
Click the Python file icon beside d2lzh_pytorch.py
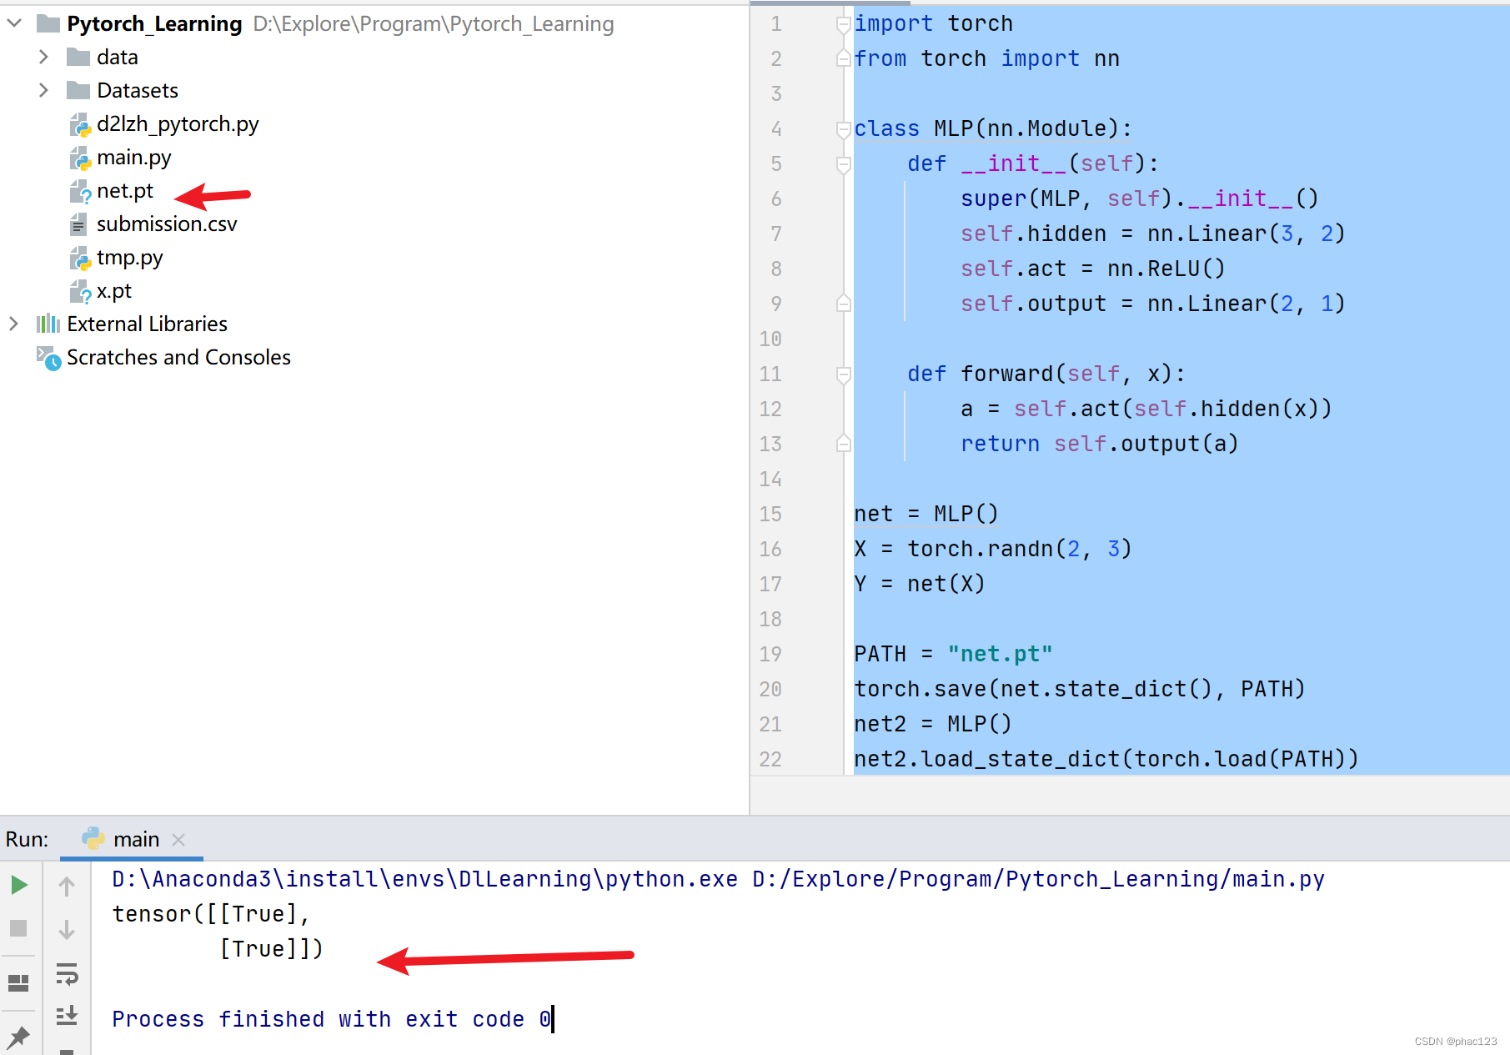click(80, 125)
